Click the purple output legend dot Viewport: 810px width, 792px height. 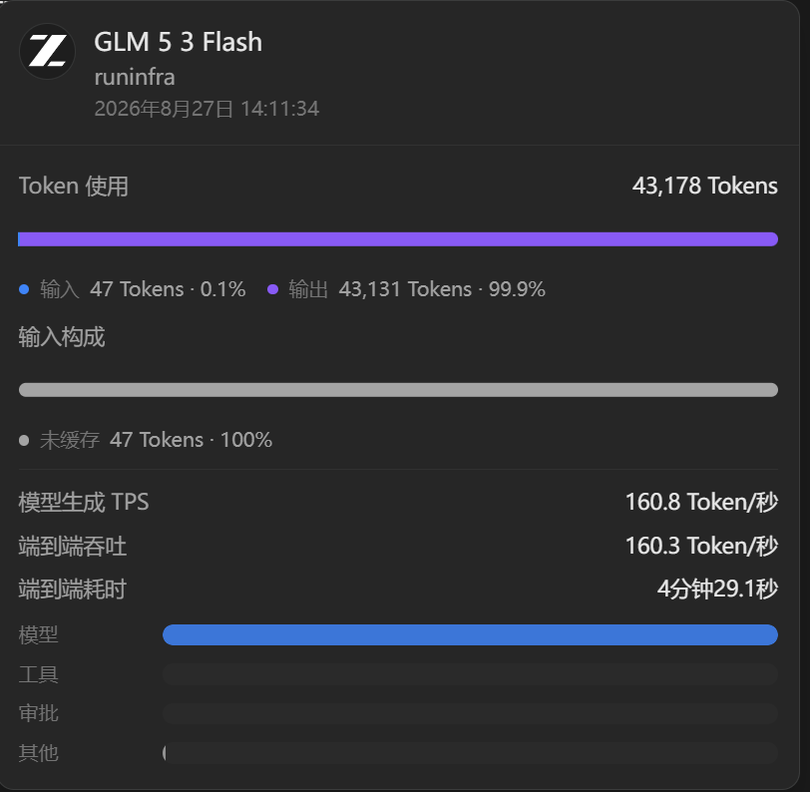click(272, 289)
